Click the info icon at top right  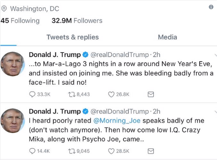pyautogui.click(x=211, y=7)
